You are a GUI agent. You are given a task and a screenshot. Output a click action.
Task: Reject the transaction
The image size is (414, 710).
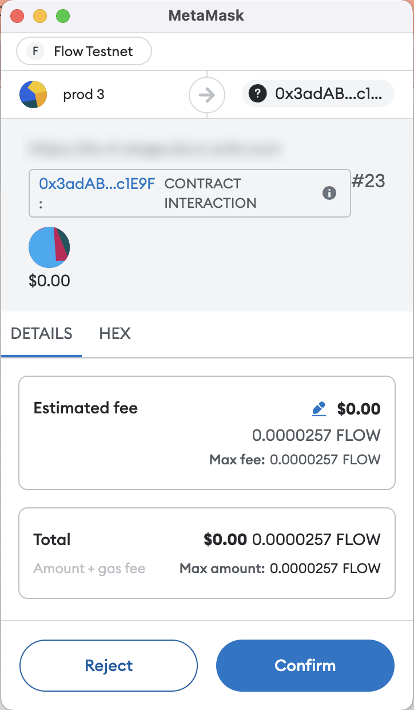[x=109, y=665]
